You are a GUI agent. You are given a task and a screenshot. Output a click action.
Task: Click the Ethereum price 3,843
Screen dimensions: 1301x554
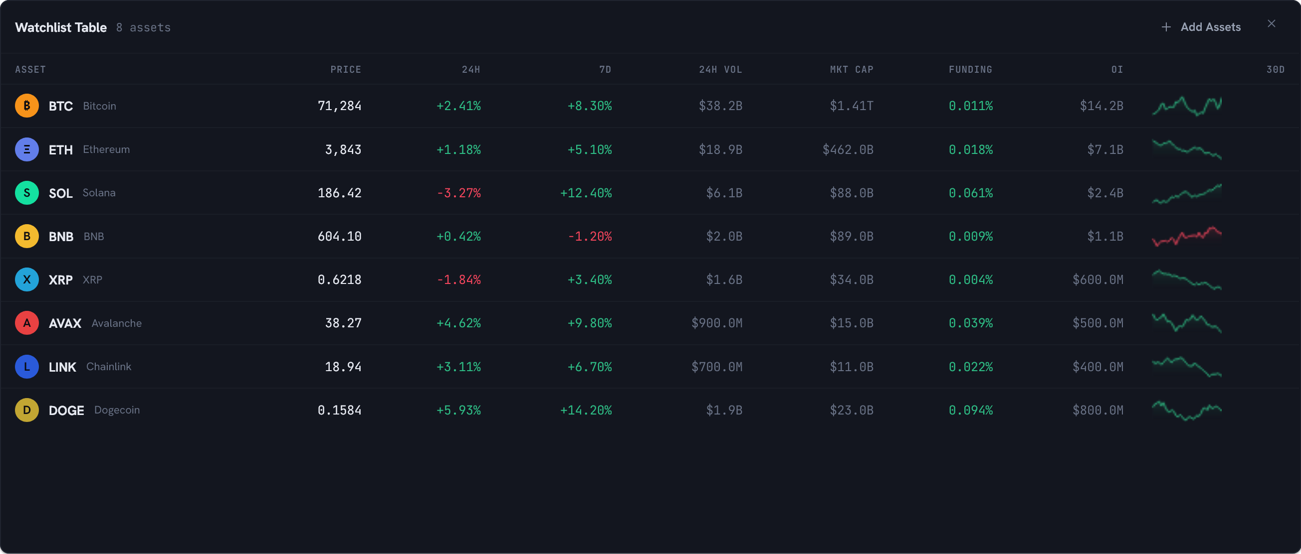[343, 150]
